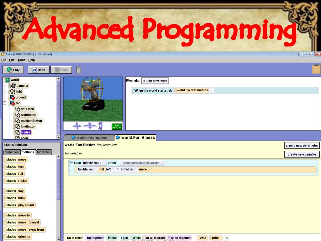Click the fan object icon
This screenshot has height=241, width=321.
[13, 103]
